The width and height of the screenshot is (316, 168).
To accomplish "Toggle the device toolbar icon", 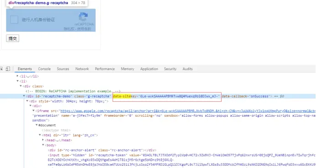I will [8, 69].
